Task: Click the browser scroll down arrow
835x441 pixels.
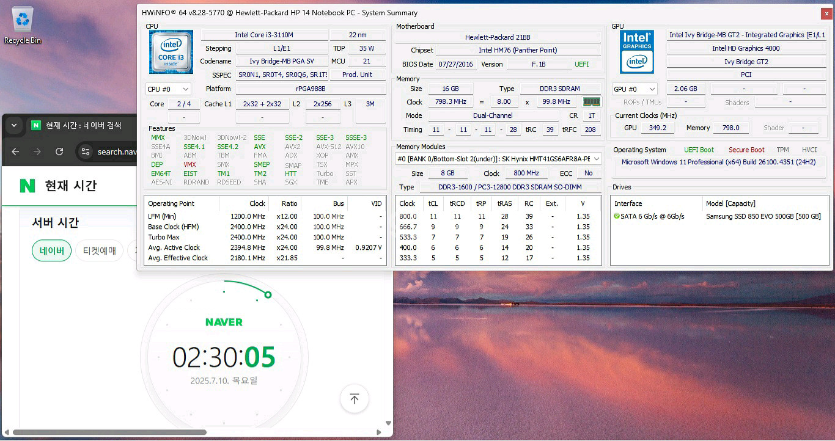Action: coord(388,423)
